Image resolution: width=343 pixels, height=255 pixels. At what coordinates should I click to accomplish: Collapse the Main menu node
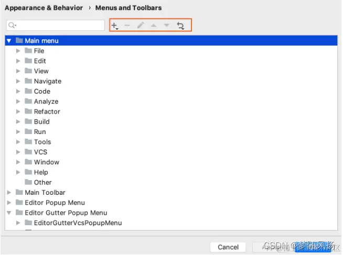pyautogui.click(x=9, y=41)
